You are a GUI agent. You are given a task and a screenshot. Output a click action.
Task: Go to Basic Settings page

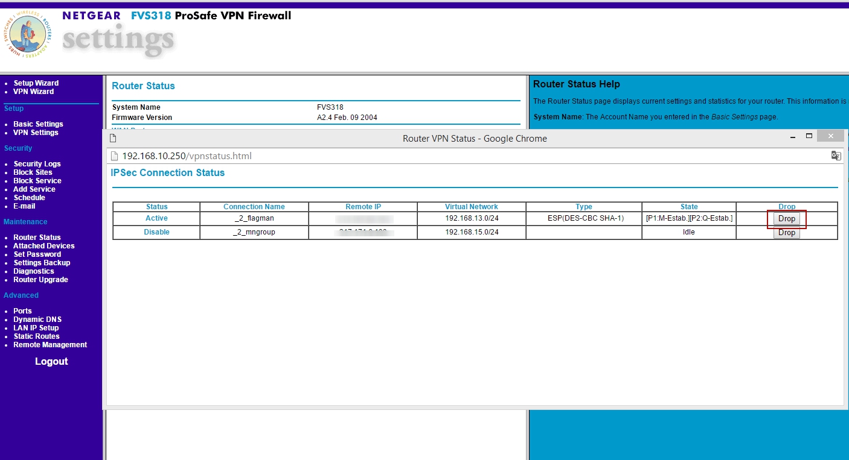[x=38, y=124]
